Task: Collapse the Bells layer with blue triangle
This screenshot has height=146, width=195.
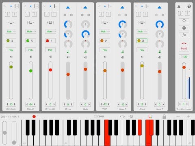Action: [x=85, y=7]
